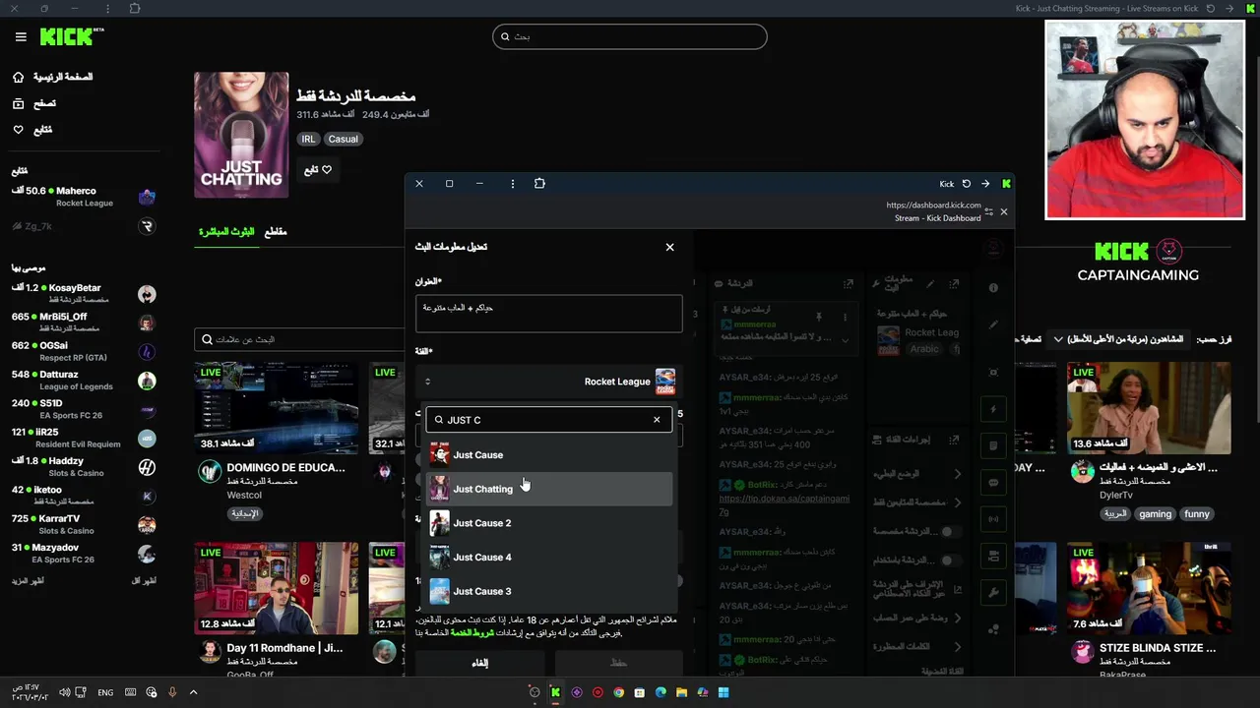The width and height of the screenshot is (1260, 708).
Task: Pop out the dashboard chat panel
Action: [x=848, y=283]
